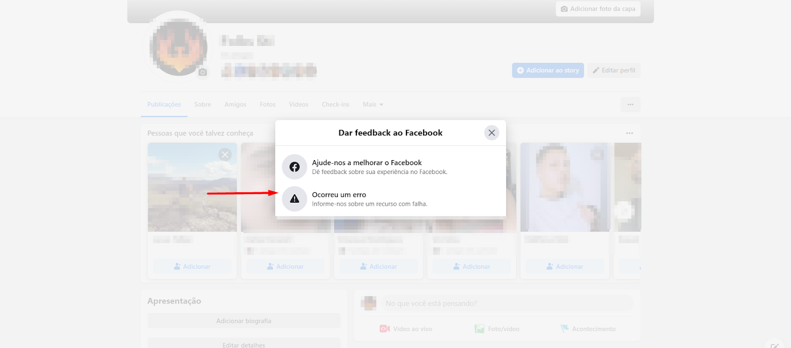Viewport: 791px width, 348px height.
Task: Start a Vídeo ao vivo
Action: (406, 329)
